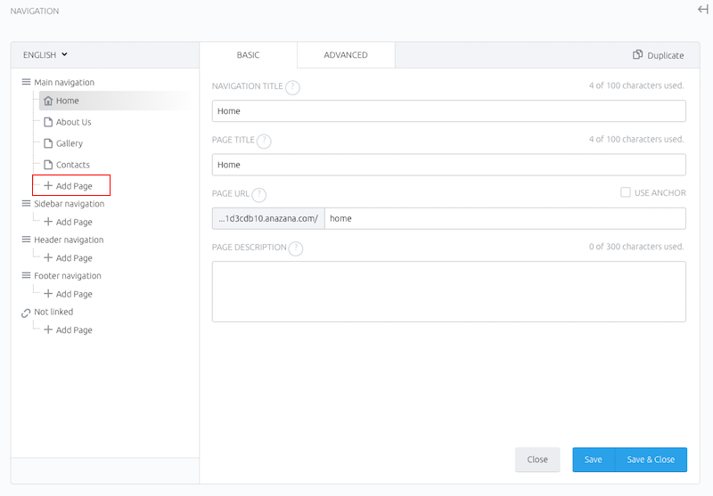
Task: Open the English language dropdown
Action: (x=45, y=55)
